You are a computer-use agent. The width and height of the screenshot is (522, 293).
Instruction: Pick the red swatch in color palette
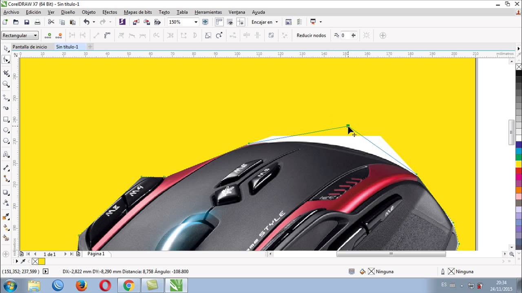pos(519,171)
